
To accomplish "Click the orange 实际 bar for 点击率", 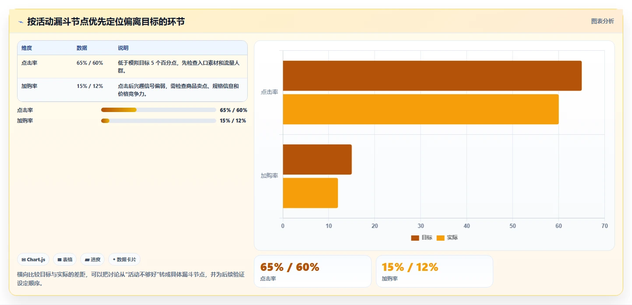I will (x=421, y=109).
